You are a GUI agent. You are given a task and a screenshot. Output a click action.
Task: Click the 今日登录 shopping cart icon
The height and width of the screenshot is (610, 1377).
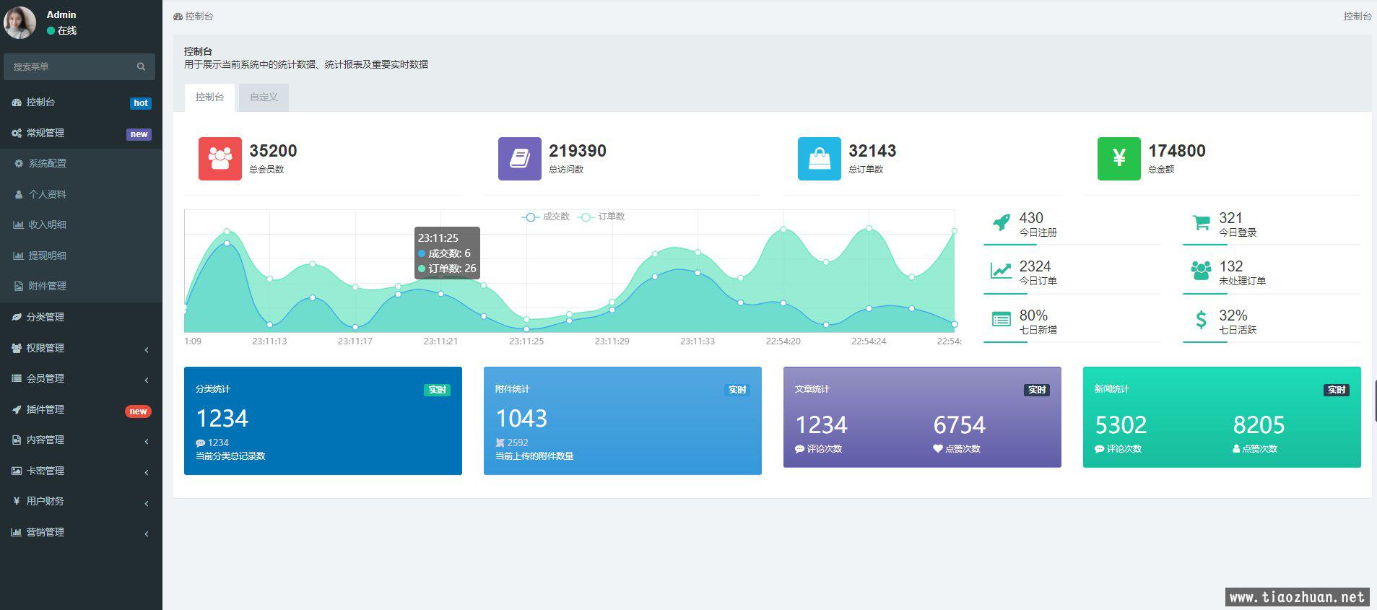(1201, 222)
